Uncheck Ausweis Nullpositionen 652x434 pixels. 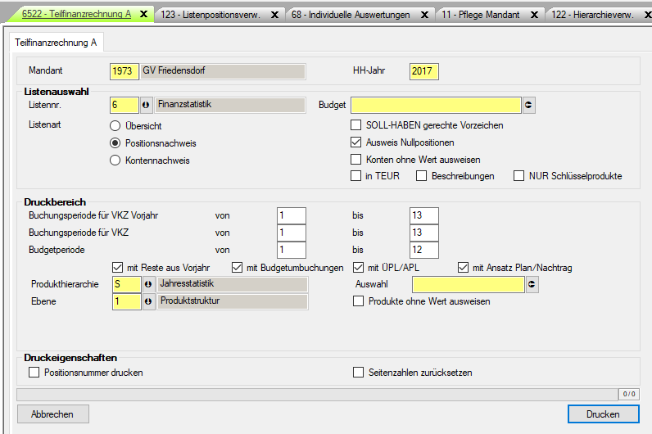click(356, 142)
